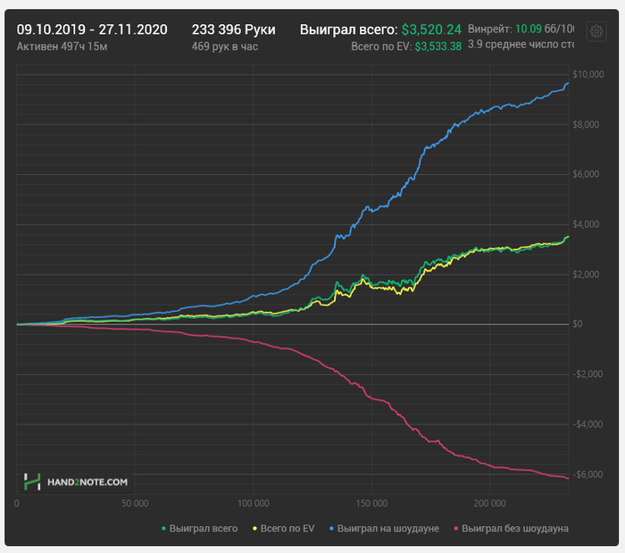
Task: Click the '$2,000' positive y-axis label
Action: point(586,274)
